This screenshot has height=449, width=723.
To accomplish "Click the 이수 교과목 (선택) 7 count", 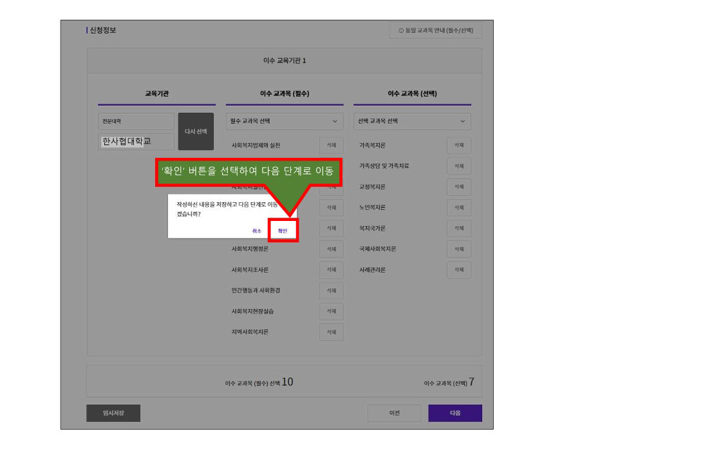I will [x=449, y=383].
